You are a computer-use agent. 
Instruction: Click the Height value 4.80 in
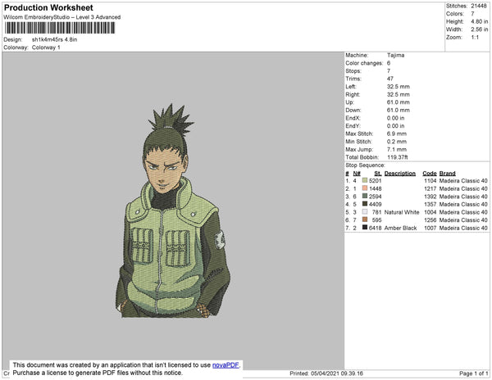479,21
